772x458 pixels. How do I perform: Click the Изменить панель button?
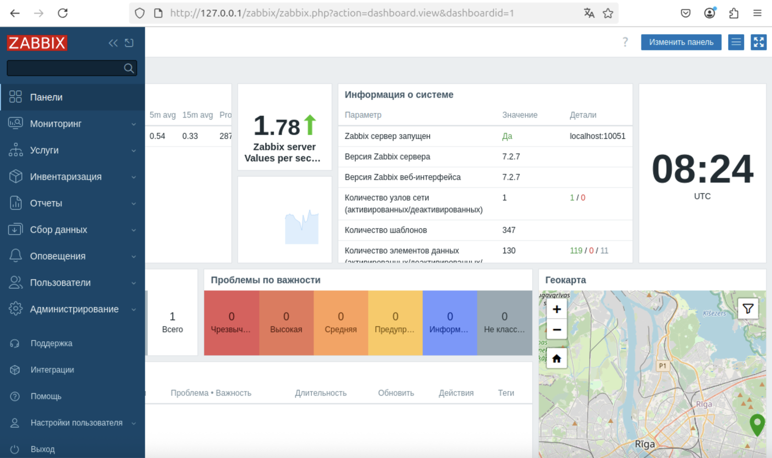[x=681, y=42]
